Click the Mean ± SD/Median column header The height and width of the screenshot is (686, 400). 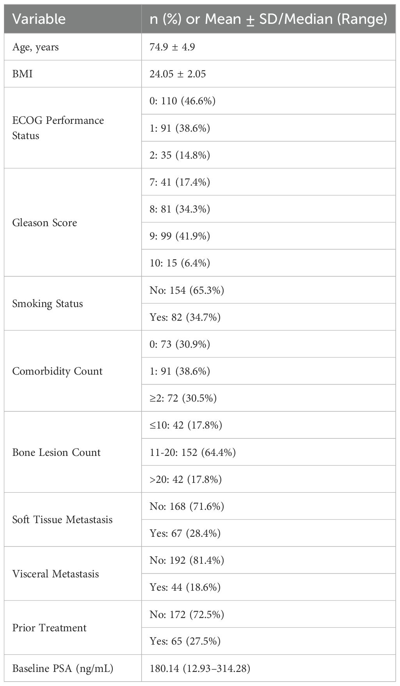point(268,19)
